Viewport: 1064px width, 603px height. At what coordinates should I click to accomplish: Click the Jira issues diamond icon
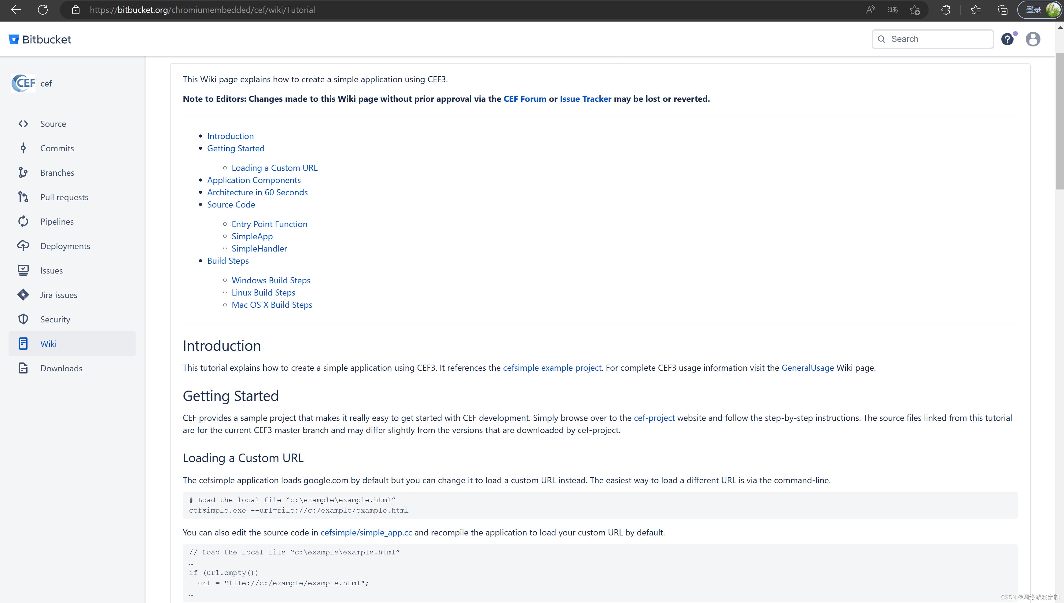coord(23,295)
